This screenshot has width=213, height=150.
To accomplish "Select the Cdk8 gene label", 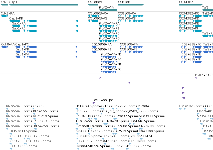I will (5, 2).
